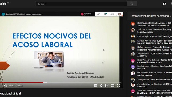The height and width of the screenshot is (97, 172).
Task: Click Oli Arellano's chat avatar
Action: pyautogui.click(x=133, y=73)
